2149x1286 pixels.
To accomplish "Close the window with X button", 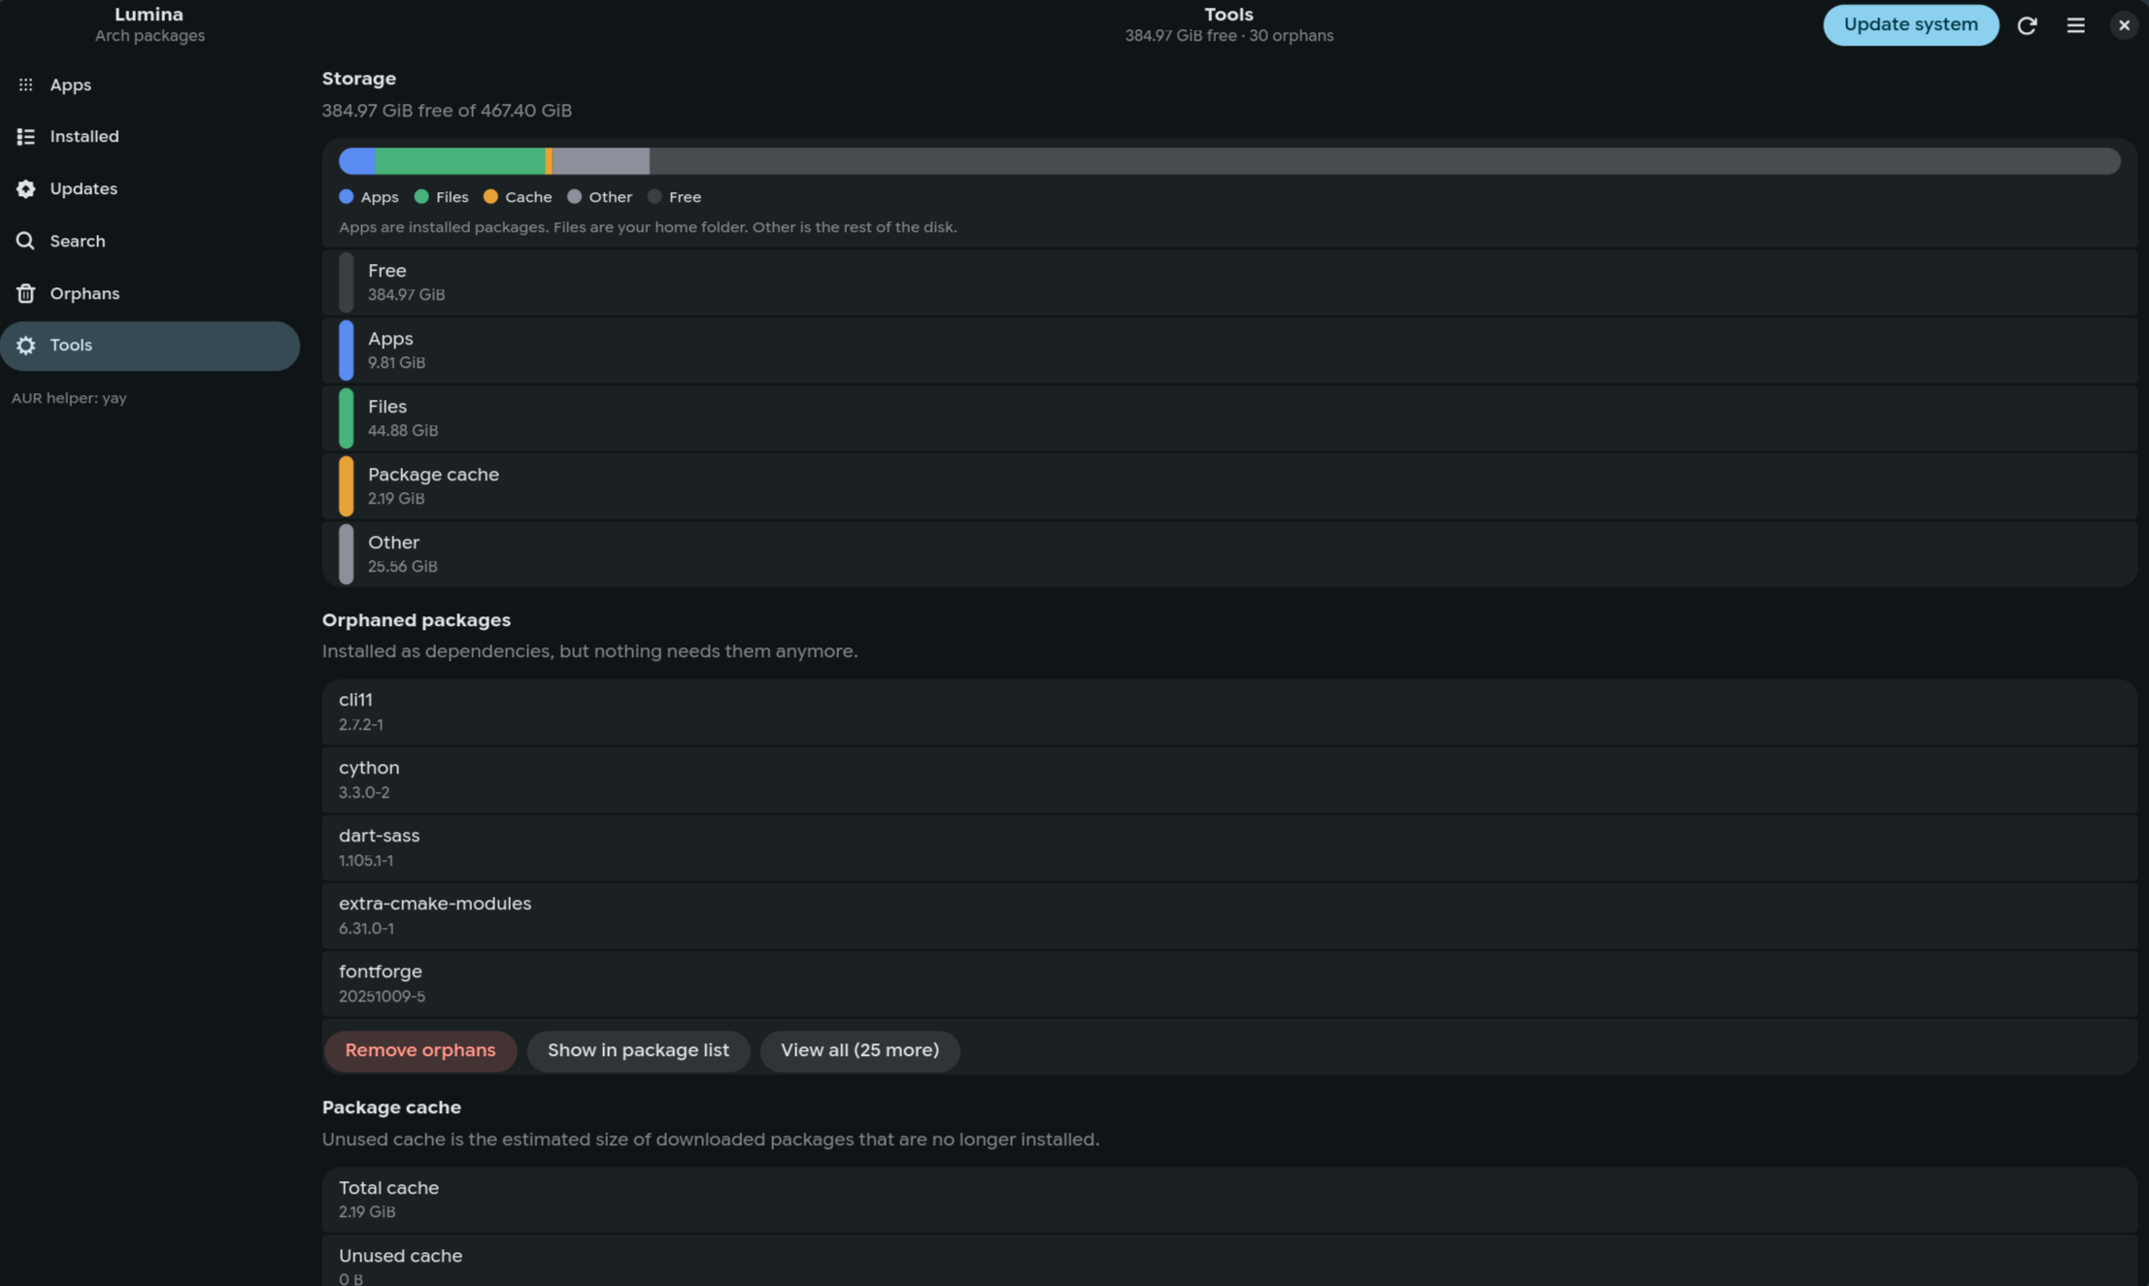I will pos(2124,25).
